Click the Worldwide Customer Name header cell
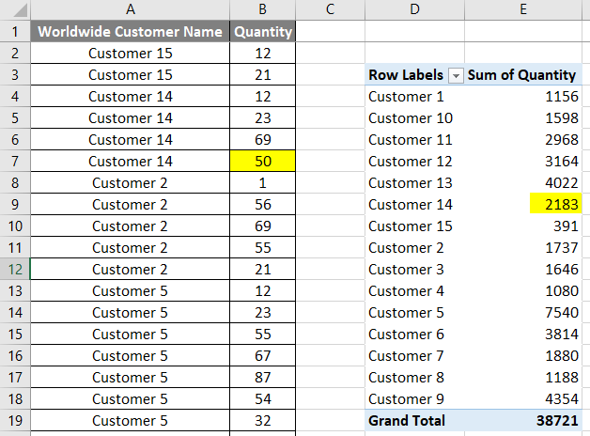This screenshot has height=436, width=590. (x=131, y=31)
